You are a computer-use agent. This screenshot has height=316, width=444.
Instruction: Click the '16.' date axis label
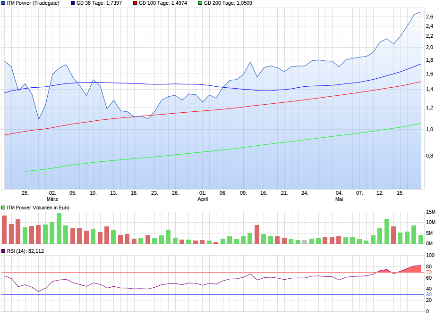(x=264, y=193)
